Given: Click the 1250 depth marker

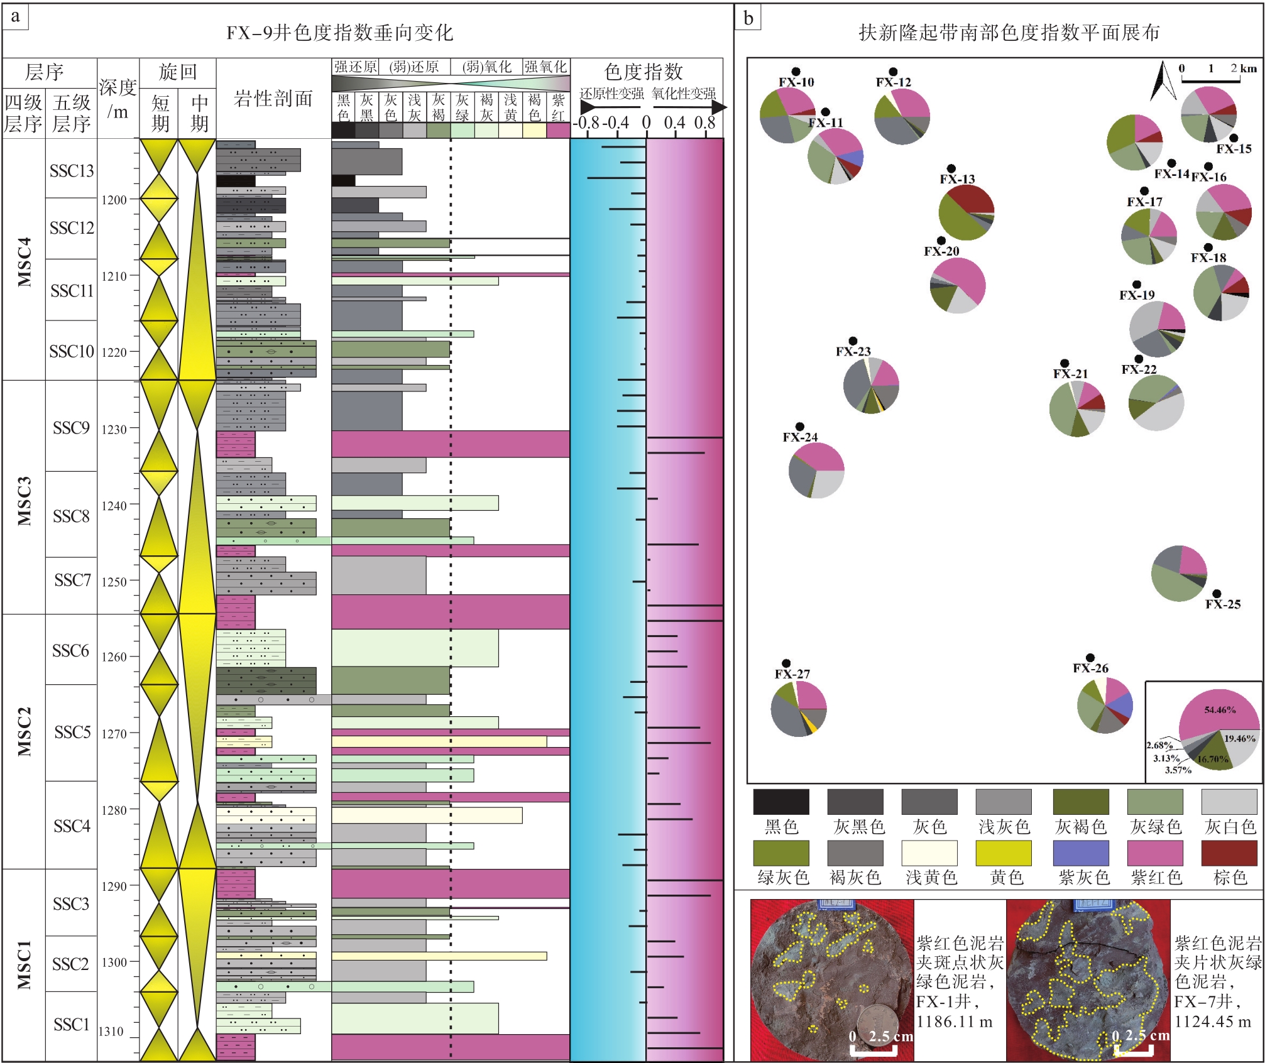Looking at the screenshot, I should [x=114, y=582].
